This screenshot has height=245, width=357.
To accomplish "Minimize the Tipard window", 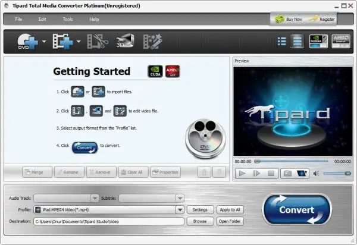I will [x=337, y=6].
